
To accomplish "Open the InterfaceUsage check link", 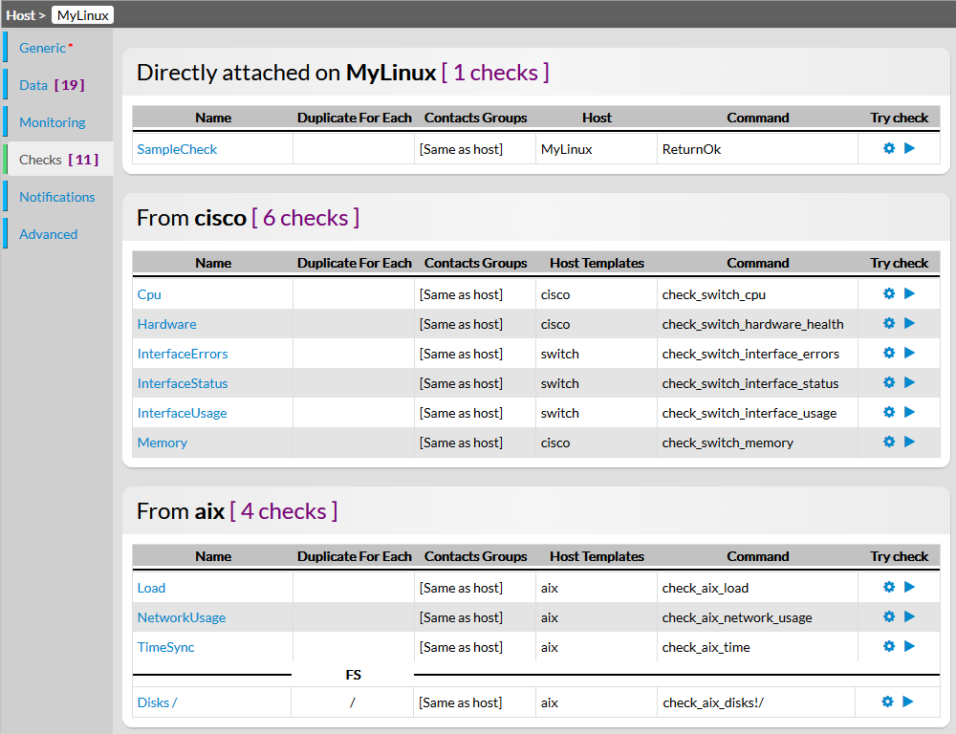I will (183, 413).
